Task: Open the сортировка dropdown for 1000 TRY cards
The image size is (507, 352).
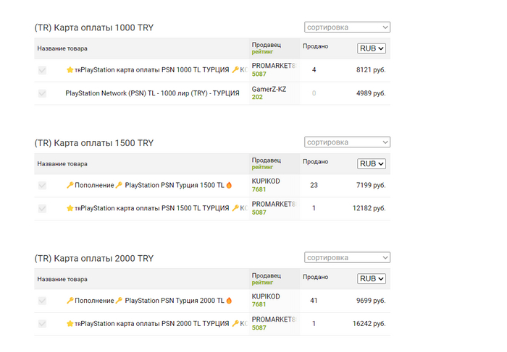Action: coord(347,27)
